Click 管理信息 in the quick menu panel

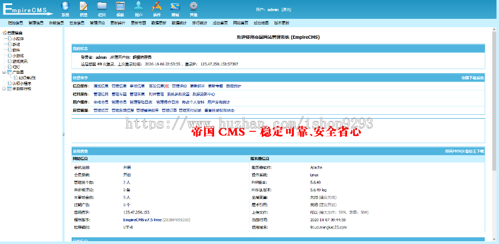pos(119,86)
